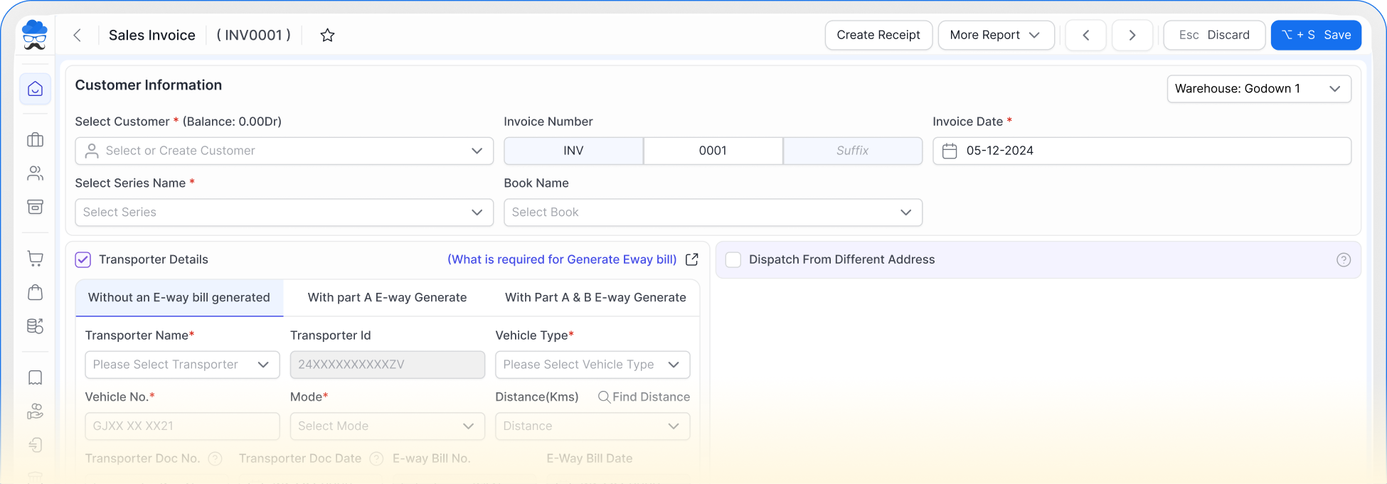
Task: Open the Distance dropdown
Action: 592,426
